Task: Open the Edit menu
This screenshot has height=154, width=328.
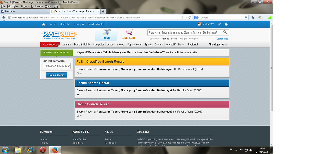Action: (x=9, y=6)
